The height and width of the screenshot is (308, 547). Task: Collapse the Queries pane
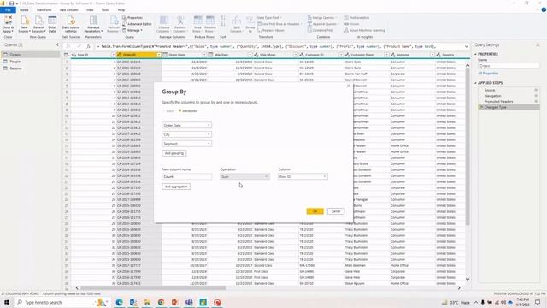(x=57, y=44)
